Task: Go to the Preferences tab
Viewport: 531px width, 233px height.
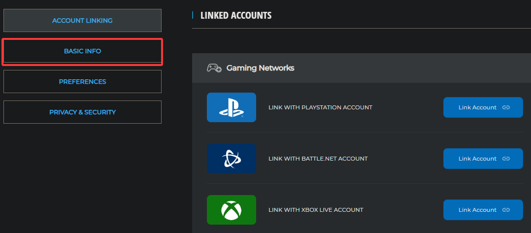Action: [82, 82]
